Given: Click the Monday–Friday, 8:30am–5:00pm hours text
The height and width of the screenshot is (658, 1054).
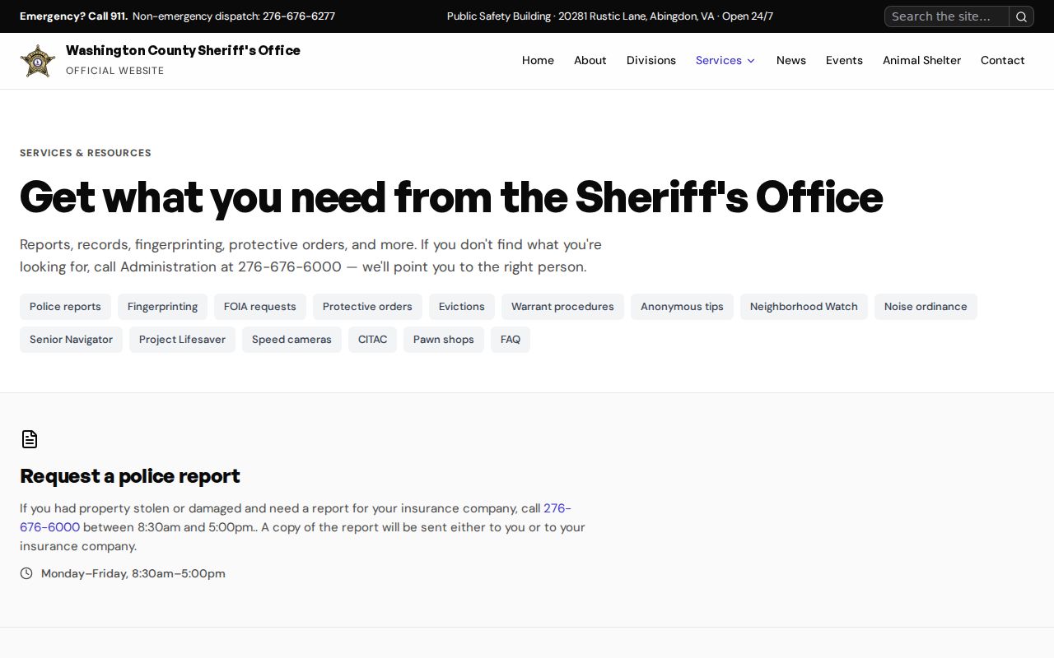Looking at the screenshot, I should [x=133, y=573].
